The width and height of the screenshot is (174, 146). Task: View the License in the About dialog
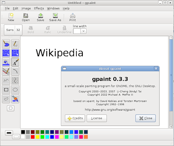[x=97, y=118]
